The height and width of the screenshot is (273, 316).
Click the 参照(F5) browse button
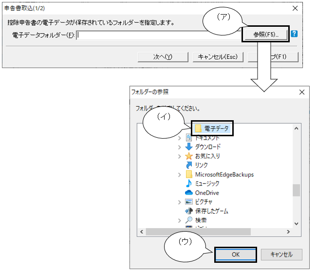[266, 35]
